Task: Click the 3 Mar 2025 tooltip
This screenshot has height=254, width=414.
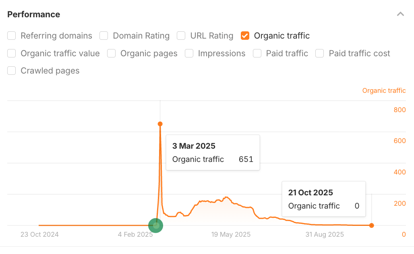Action: click(x=213, y=152)
